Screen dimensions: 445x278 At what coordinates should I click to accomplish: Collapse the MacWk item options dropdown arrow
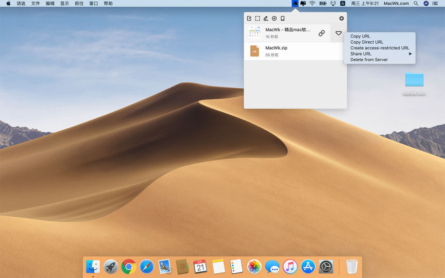[x=338, y=33]
